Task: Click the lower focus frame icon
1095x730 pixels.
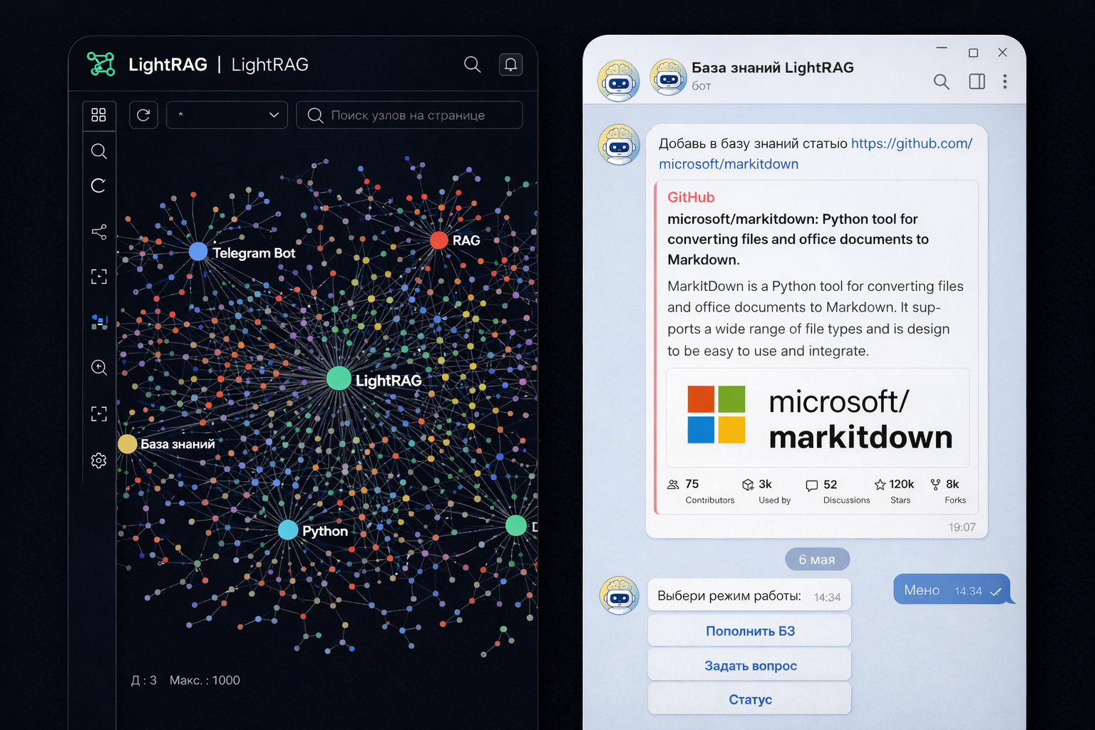Action: click(x=99, y=413)
